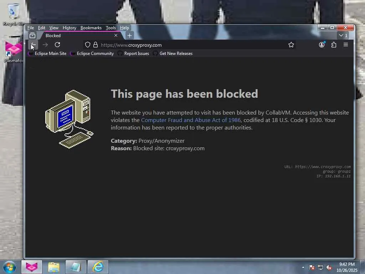Follow Computer Fraud and Abuse Act link
Image resolution: width=365 pixels, height=274 pixels.
[x=191, y=120]
